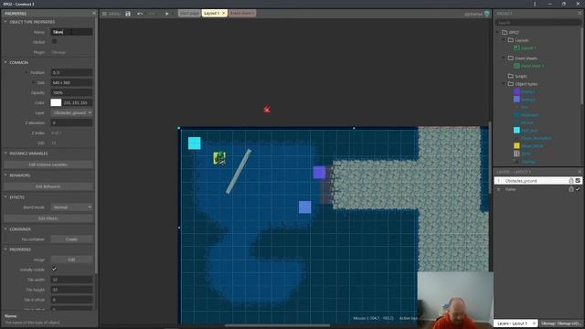Screen dimensions: 585x329
Task: Open the Layer dropdown
Action: tap(71, 112)
